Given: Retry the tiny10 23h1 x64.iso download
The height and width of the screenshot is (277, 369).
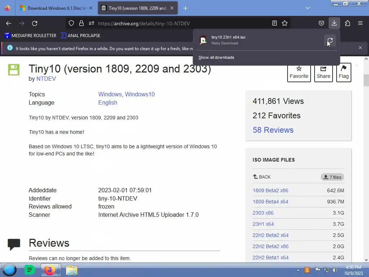Looking at the screenshot, I should pos(330,40).
